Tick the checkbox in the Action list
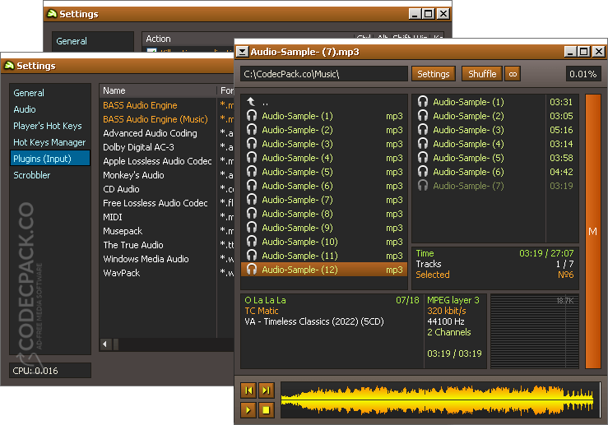This screenshot has width=608, height=425. coord(151,52)
